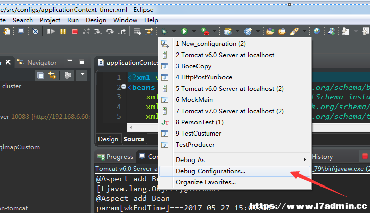This screenshot has height=213, width=370.
Task: Open dropdown arrow beside the highlighter icon
Action: coord(304,31)
